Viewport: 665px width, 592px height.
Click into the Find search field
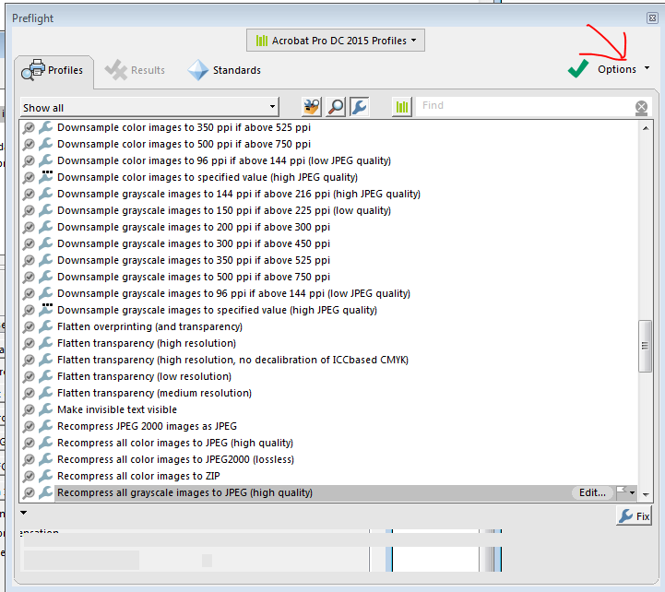[525, 106]
